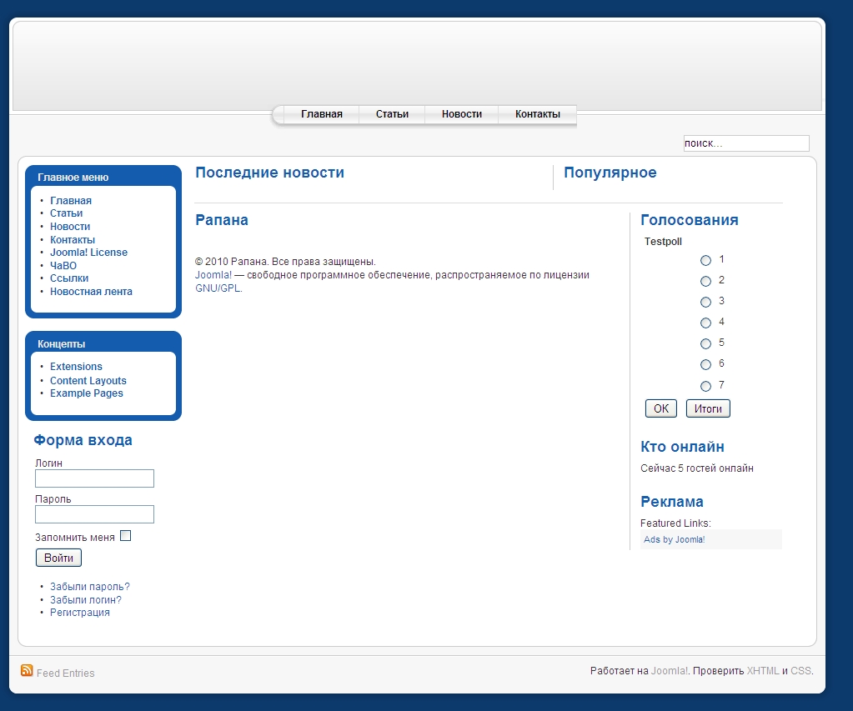This screenshot has height=711, width=853.
Task: Select poll option 3 radio button
Action: pos(705,302)
